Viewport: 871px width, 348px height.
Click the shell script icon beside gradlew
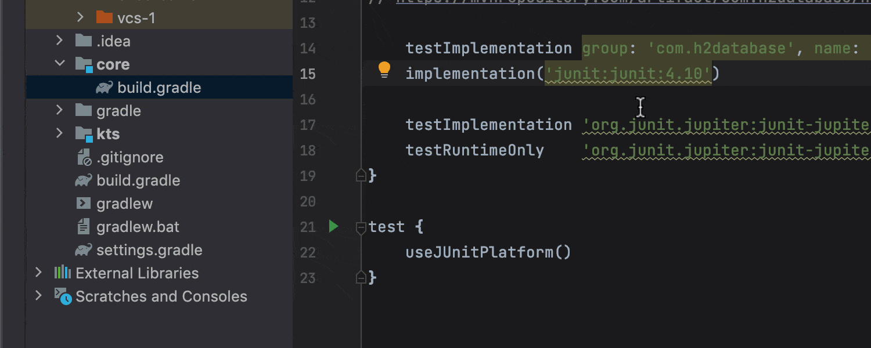tap(84, 203)
